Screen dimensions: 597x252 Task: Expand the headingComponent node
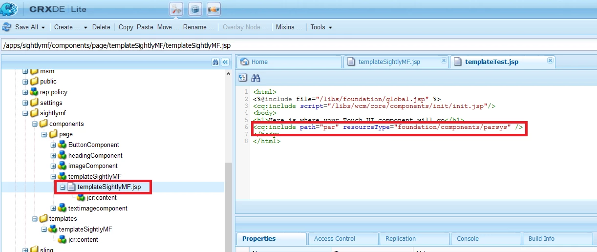(53, 156)
